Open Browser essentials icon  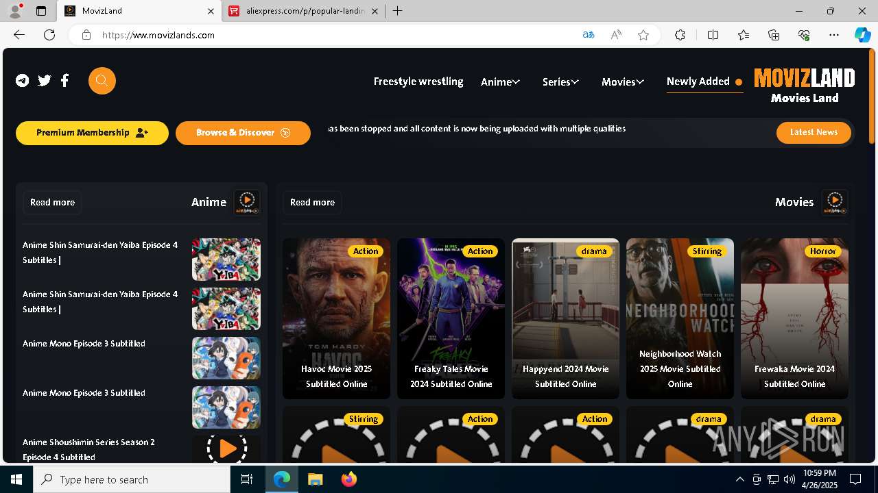[804, 35]
